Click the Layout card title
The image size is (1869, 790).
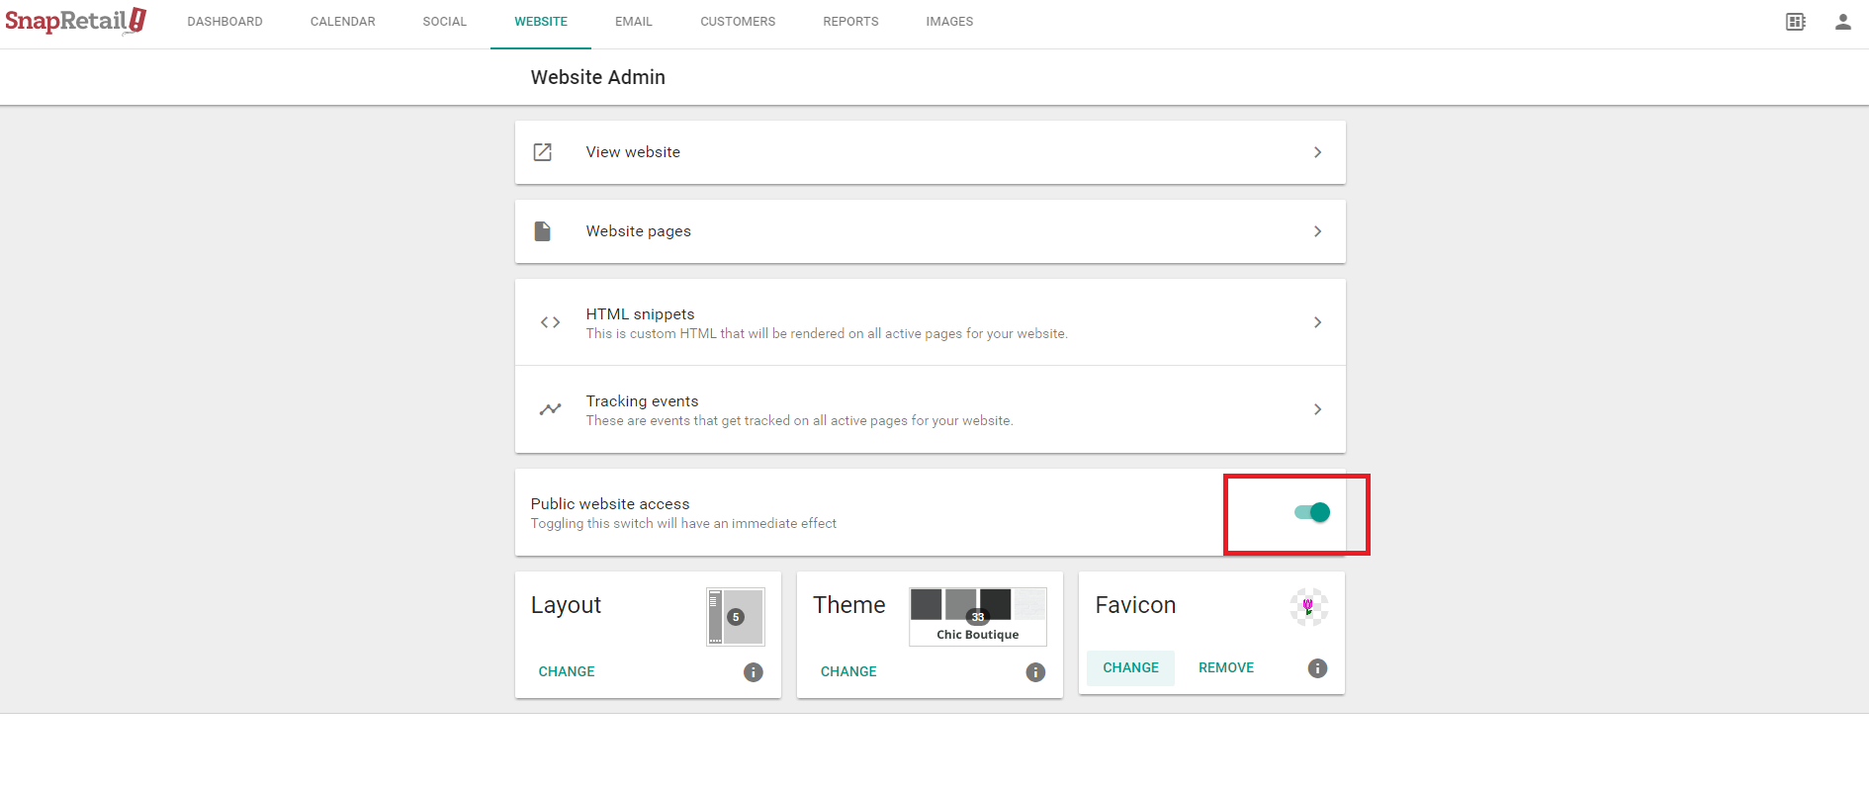pyautogui.click(x=566, y=605)
